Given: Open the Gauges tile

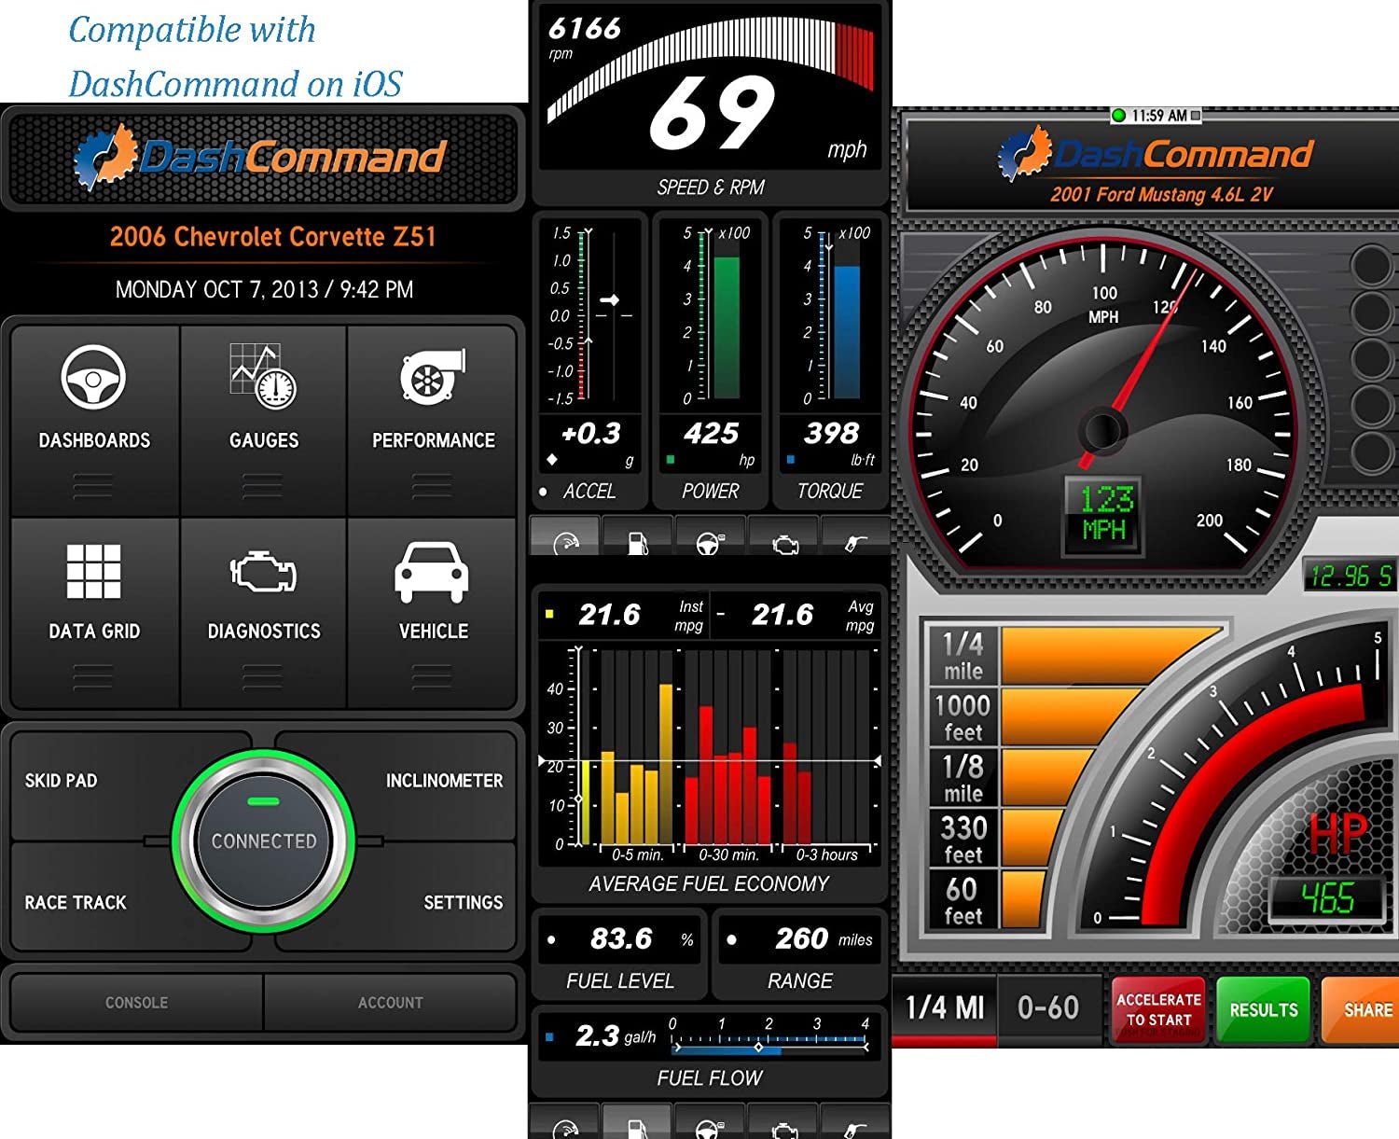Looking at the screenshot, I should [x=264, y=420].
